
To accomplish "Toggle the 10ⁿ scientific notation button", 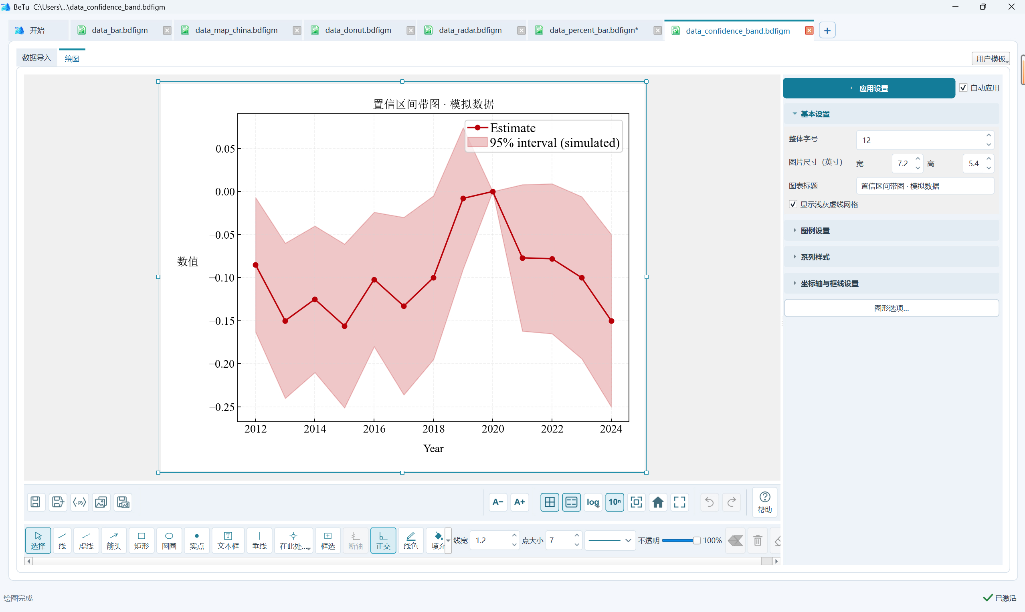I will (615, 502).
